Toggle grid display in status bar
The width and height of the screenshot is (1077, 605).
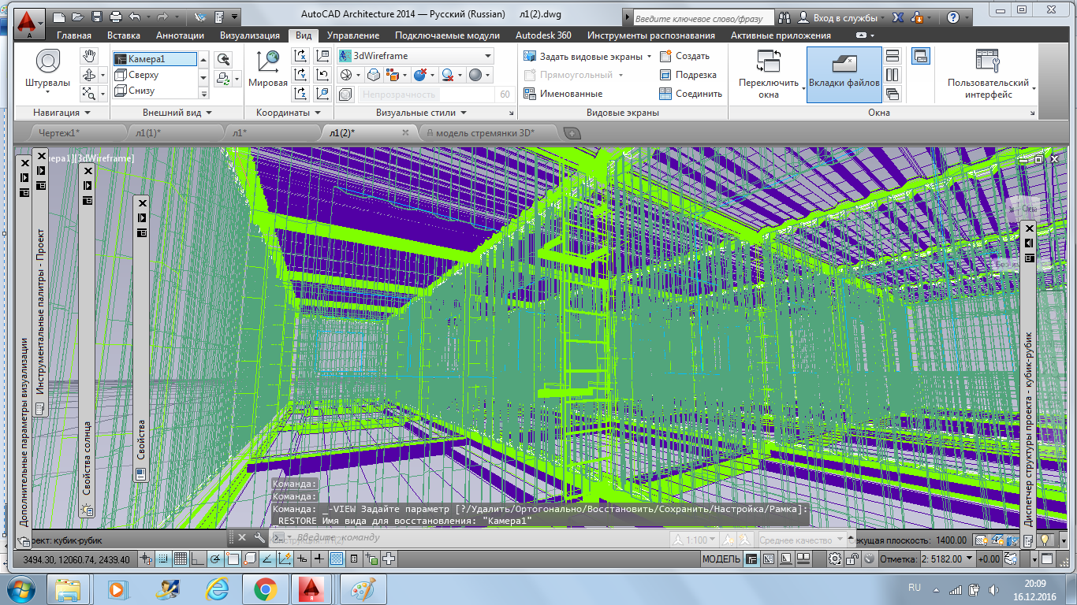coord(180,559)
